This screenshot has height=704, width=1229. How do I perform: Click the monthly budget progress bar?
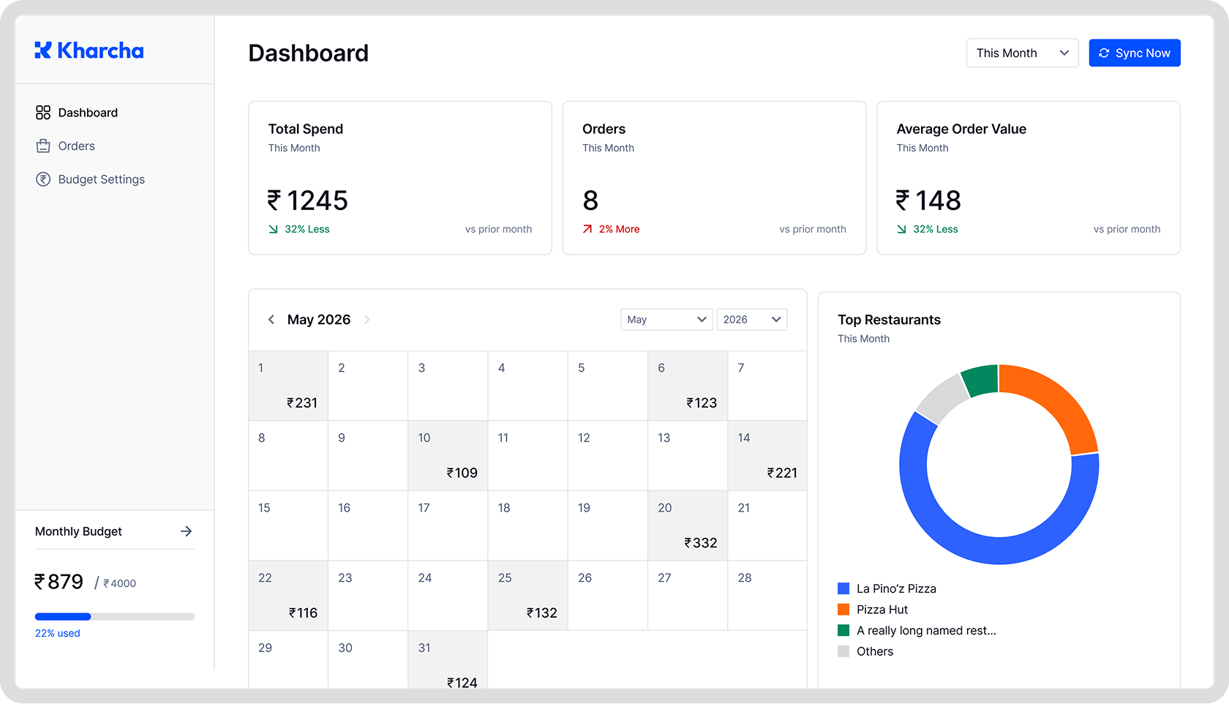pyautogui.click(x=115, y=617)
